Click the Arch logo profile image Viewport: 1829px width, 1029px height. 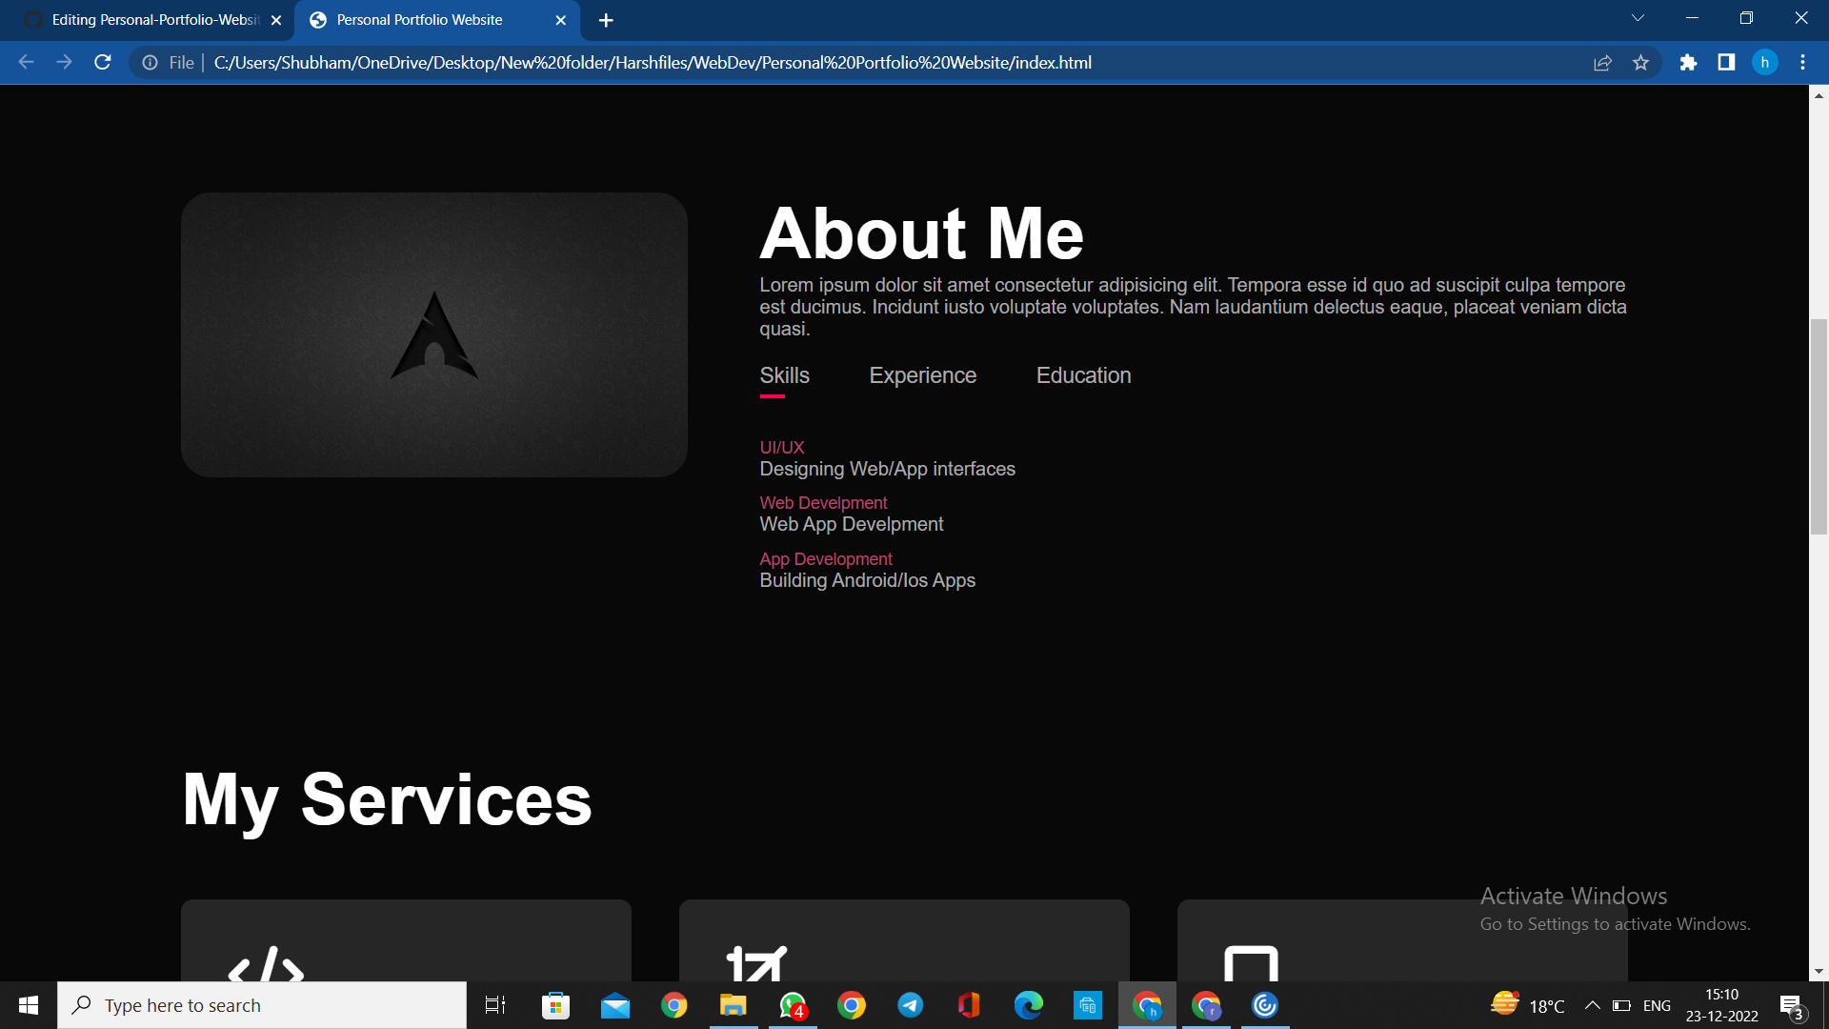point(434,334)
